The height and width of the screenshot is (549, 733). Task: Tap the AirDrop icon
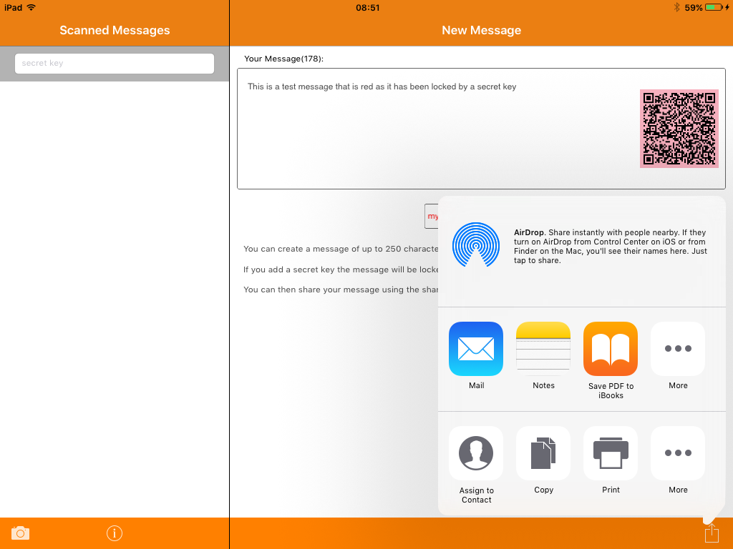point(476,245)
